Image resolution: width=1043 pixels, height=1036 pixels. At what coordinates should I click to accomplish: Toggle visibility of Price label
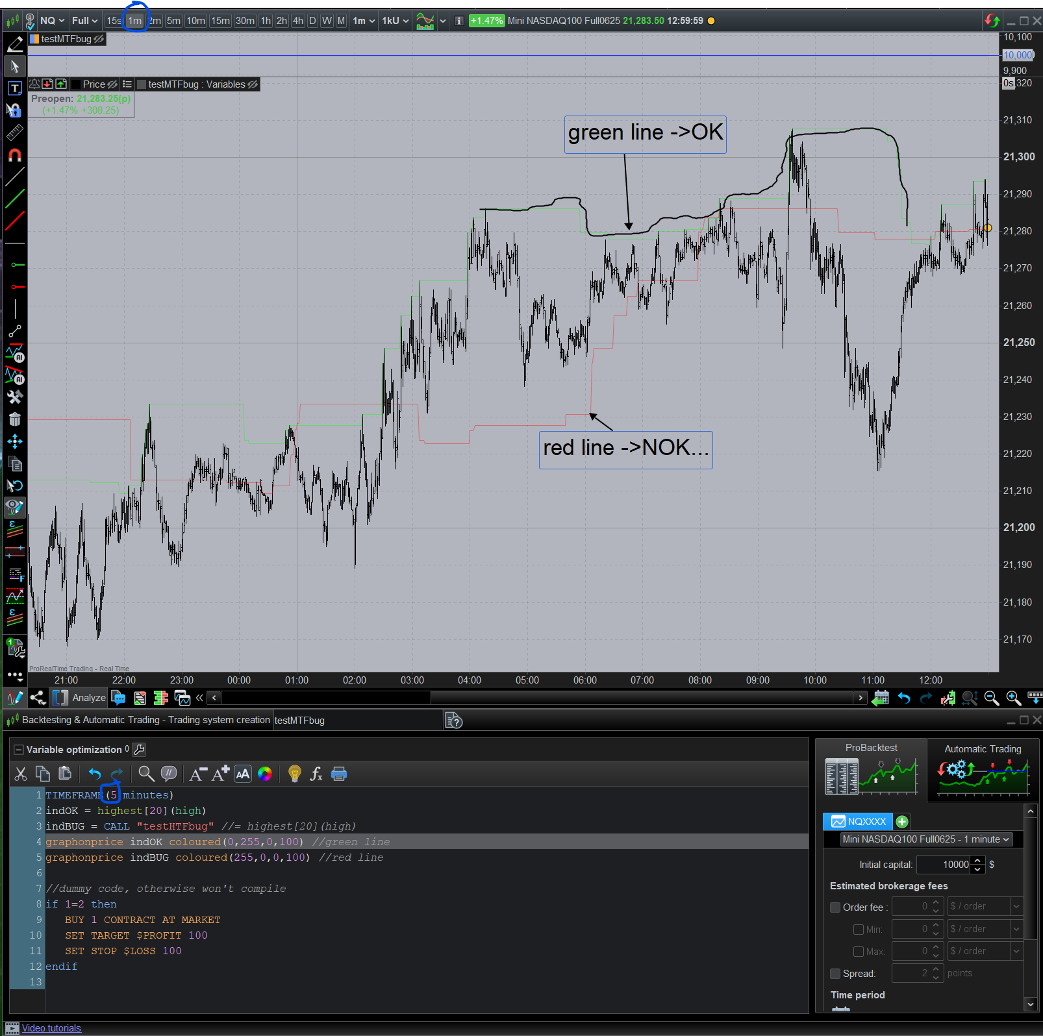(x=112, y=84)
